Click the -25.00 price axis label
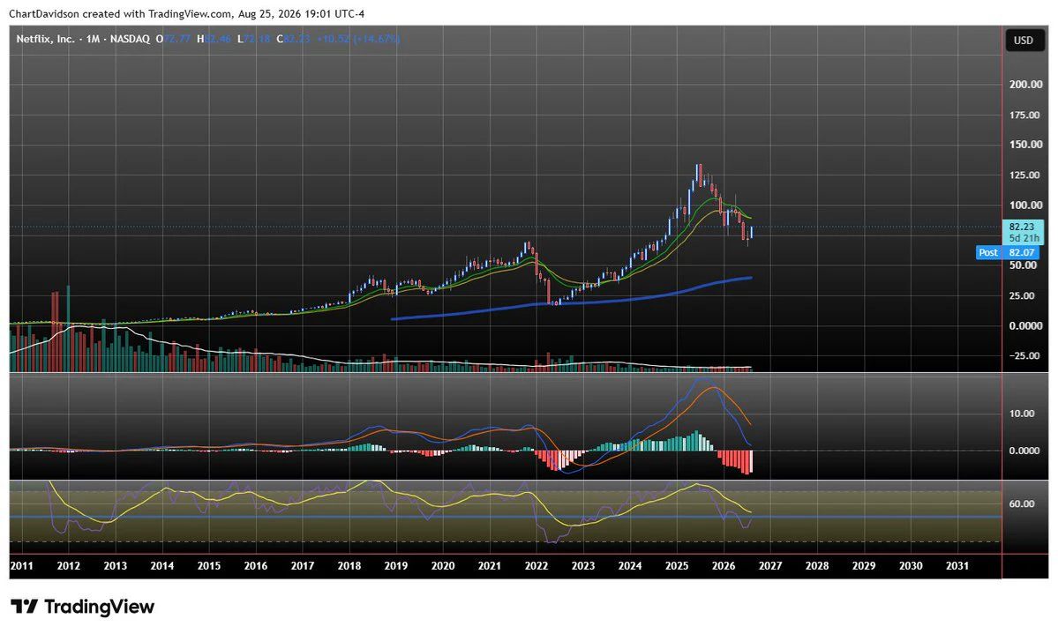The width and height of the screenshot is (1058, 634). pyautogui.click(x=1024, y=355)
